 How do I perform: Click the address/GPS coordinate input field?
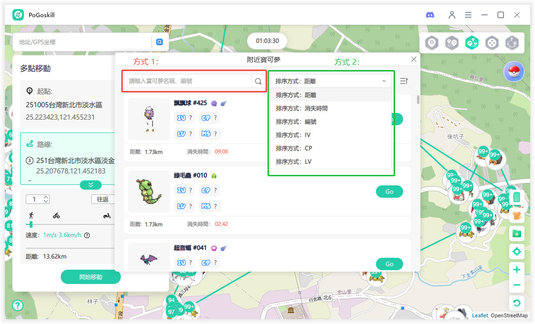[x=84, y=42]
